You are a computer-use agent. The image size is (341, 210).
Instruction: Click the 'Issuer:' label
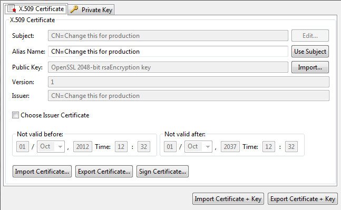coord(21,96)
